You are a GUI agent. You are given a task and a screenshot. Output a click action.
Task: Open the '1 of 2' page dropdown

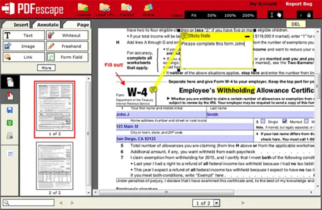[x=217, y=203]
